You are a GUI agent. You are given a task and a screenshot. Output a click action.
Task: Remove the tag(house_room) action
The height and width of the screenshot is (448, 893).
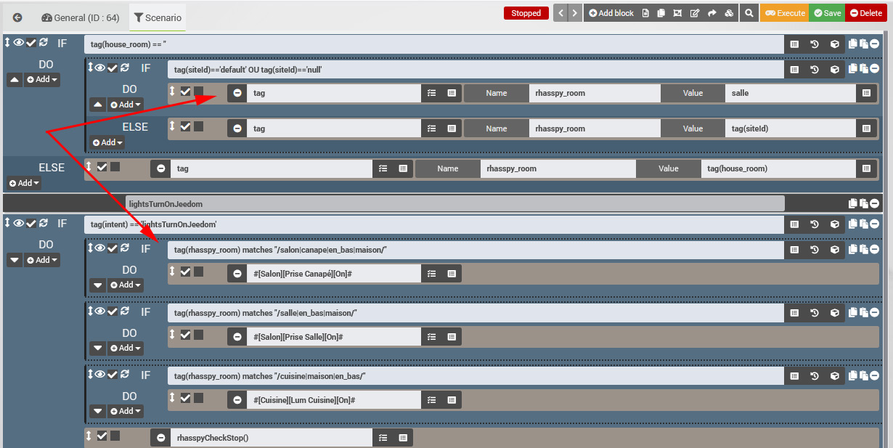tap(160, 168)
